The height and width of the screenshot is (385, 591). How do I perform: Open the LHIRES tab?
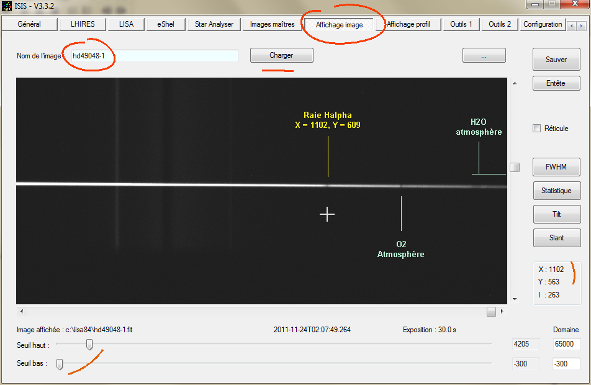click(x=83, y=24)
